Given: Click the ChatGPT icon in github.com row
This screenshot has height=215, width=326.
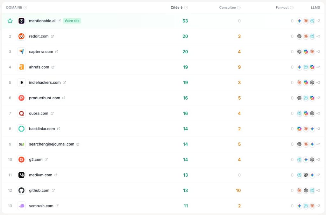Looking at the screenshot, I should point(306,190).
